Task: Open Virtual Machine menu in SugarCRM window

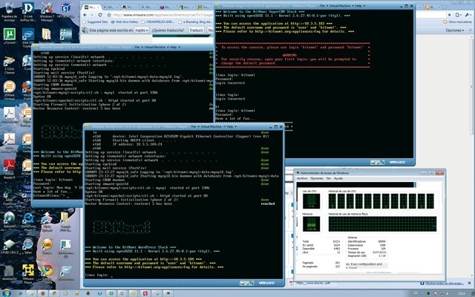Action: (340, 6)
